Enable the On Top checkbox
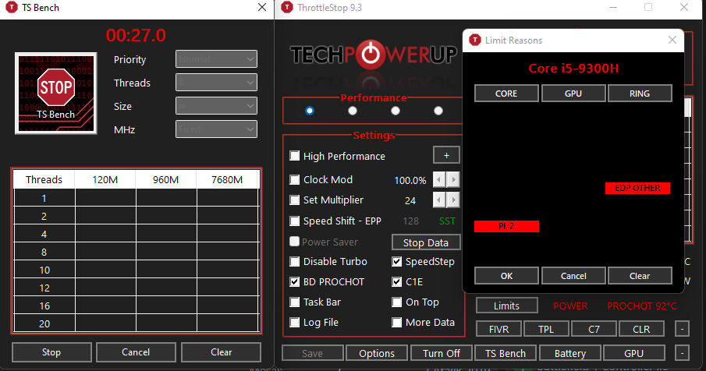This screenshot has width=706, height=371. coord(396,302)
